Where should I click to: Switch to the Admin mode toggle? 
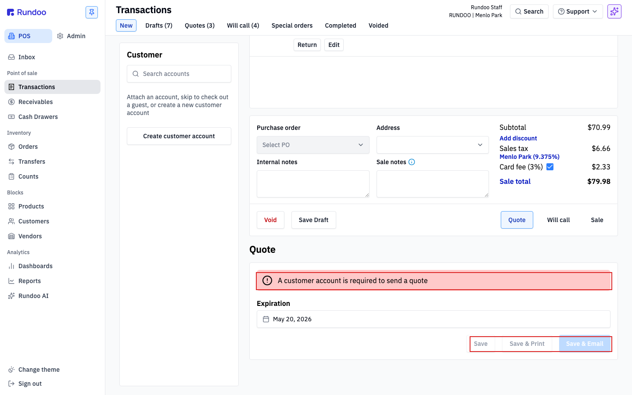pyautogui.click(x=72, y=36)
